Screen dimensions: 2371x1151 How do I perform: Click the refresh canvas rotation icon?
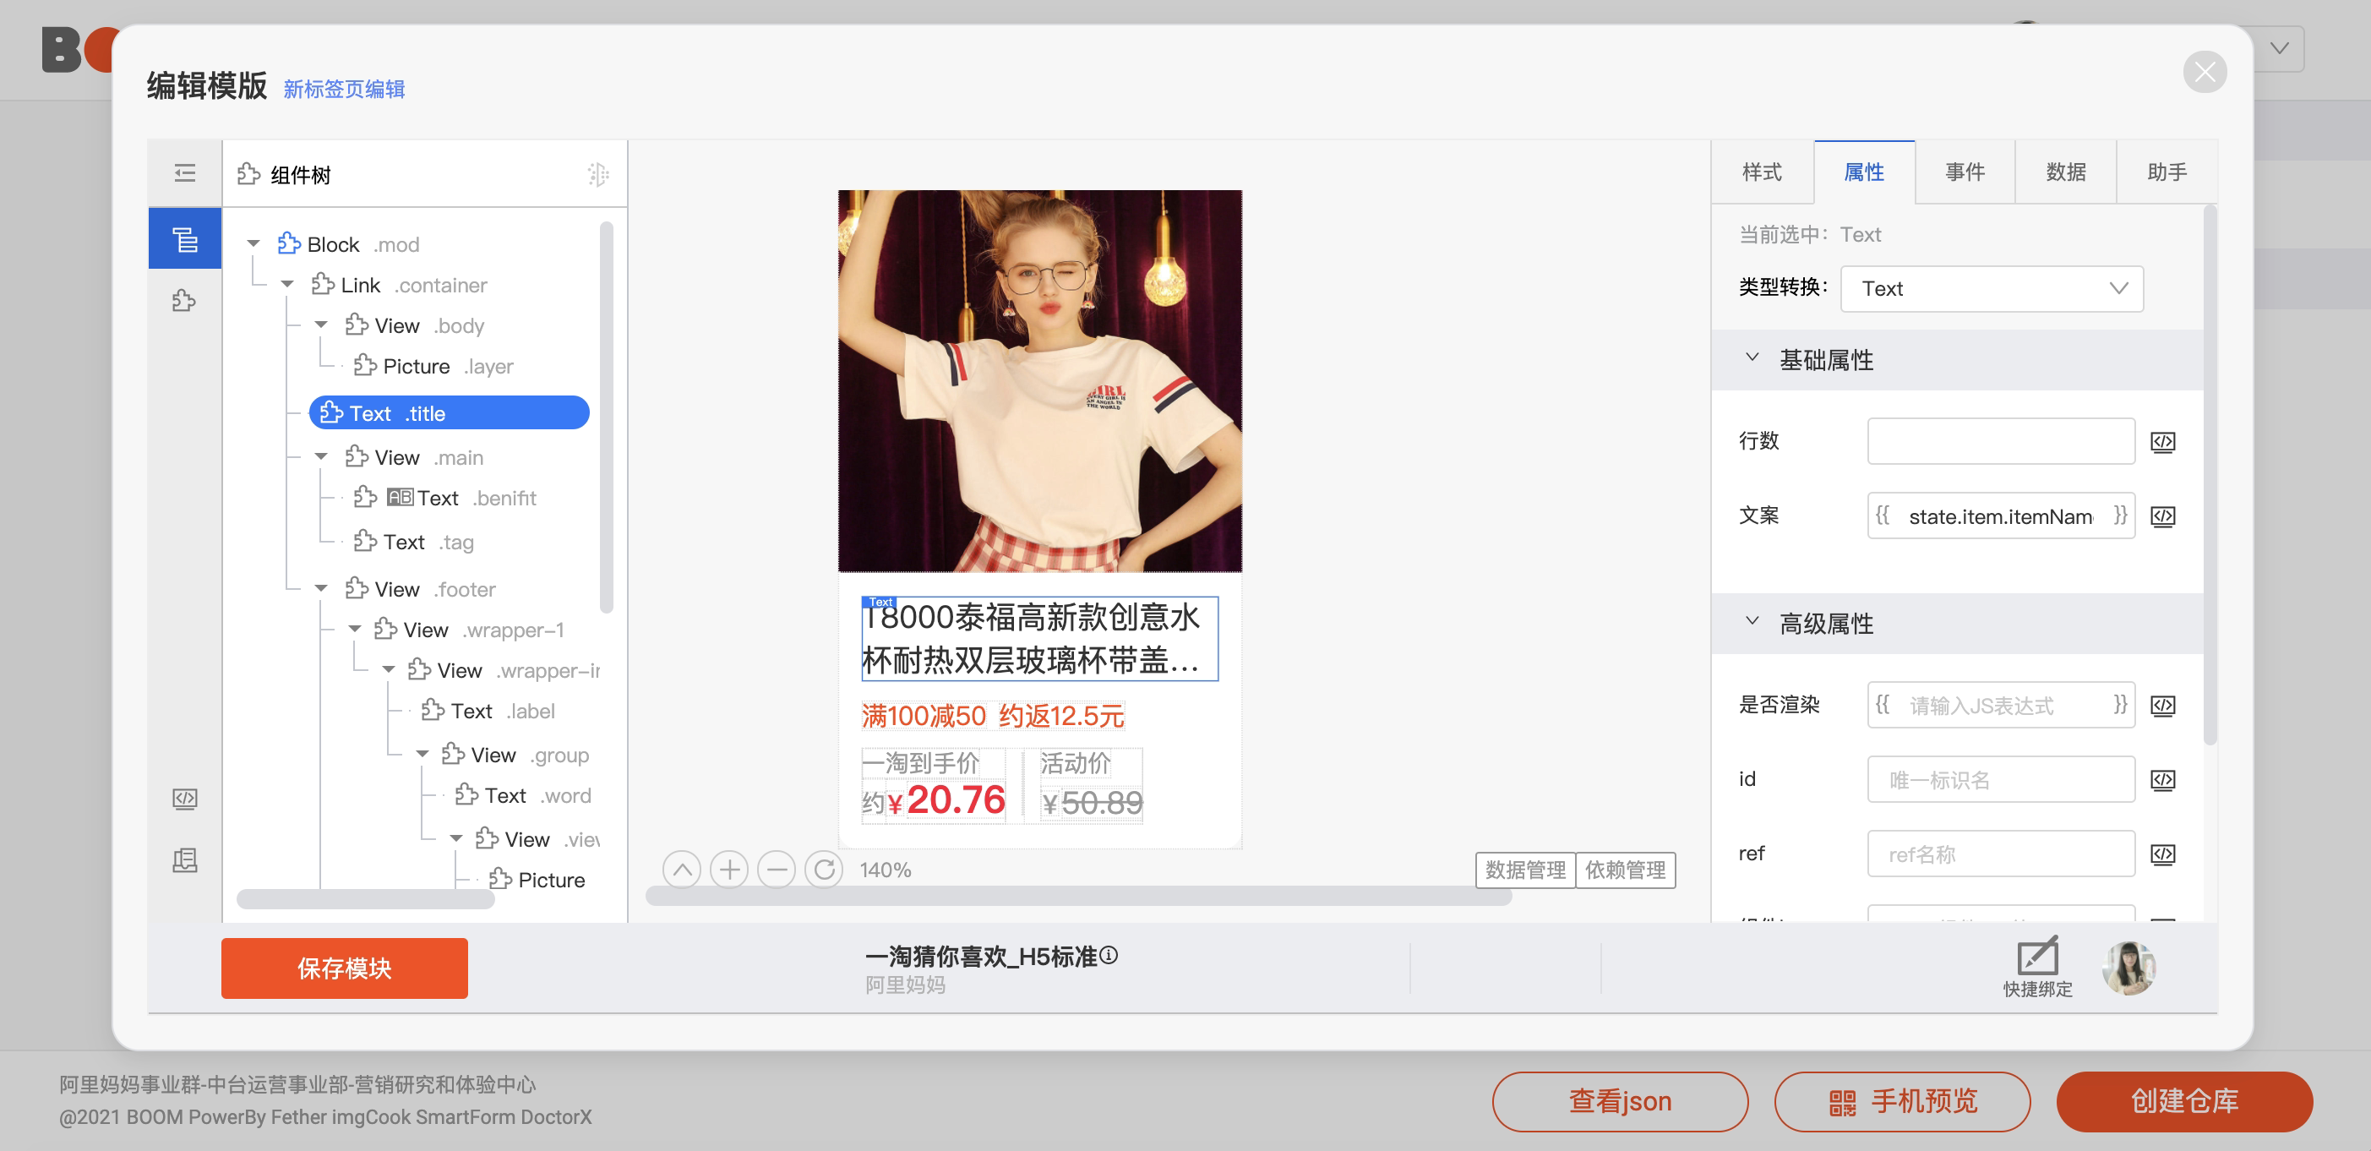pyautogui.click(x=824, y=870)
